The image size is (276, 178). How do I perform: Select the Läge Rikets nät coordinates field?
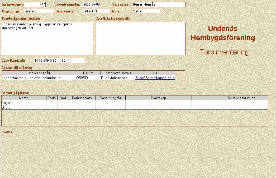59,61
